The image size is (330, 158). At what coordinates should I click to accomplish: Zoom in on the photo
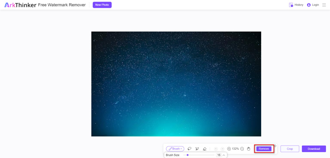pyautogui.click(x=229, y=149)
